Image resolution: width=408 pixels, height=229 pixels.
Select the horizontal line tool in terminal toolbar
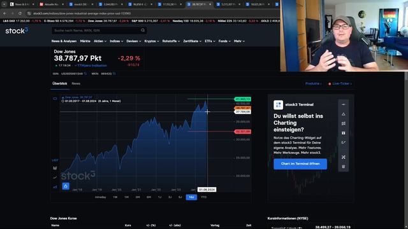[344, 104]
